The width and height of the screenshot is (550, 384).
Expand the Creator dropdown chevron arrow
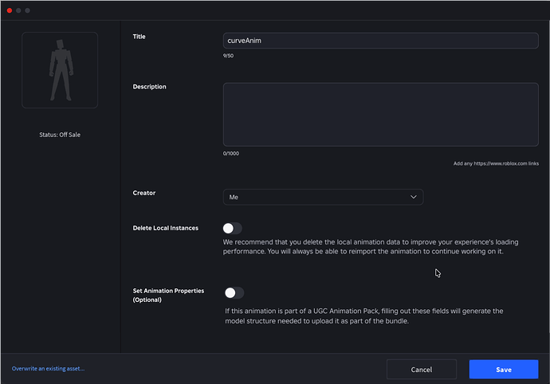[414, 197]
